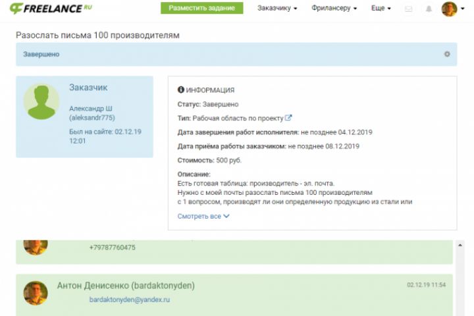The width and height of the screenshot is (474, 316).
Task: Click the phone number +79787760475
Action: (112, 248)
